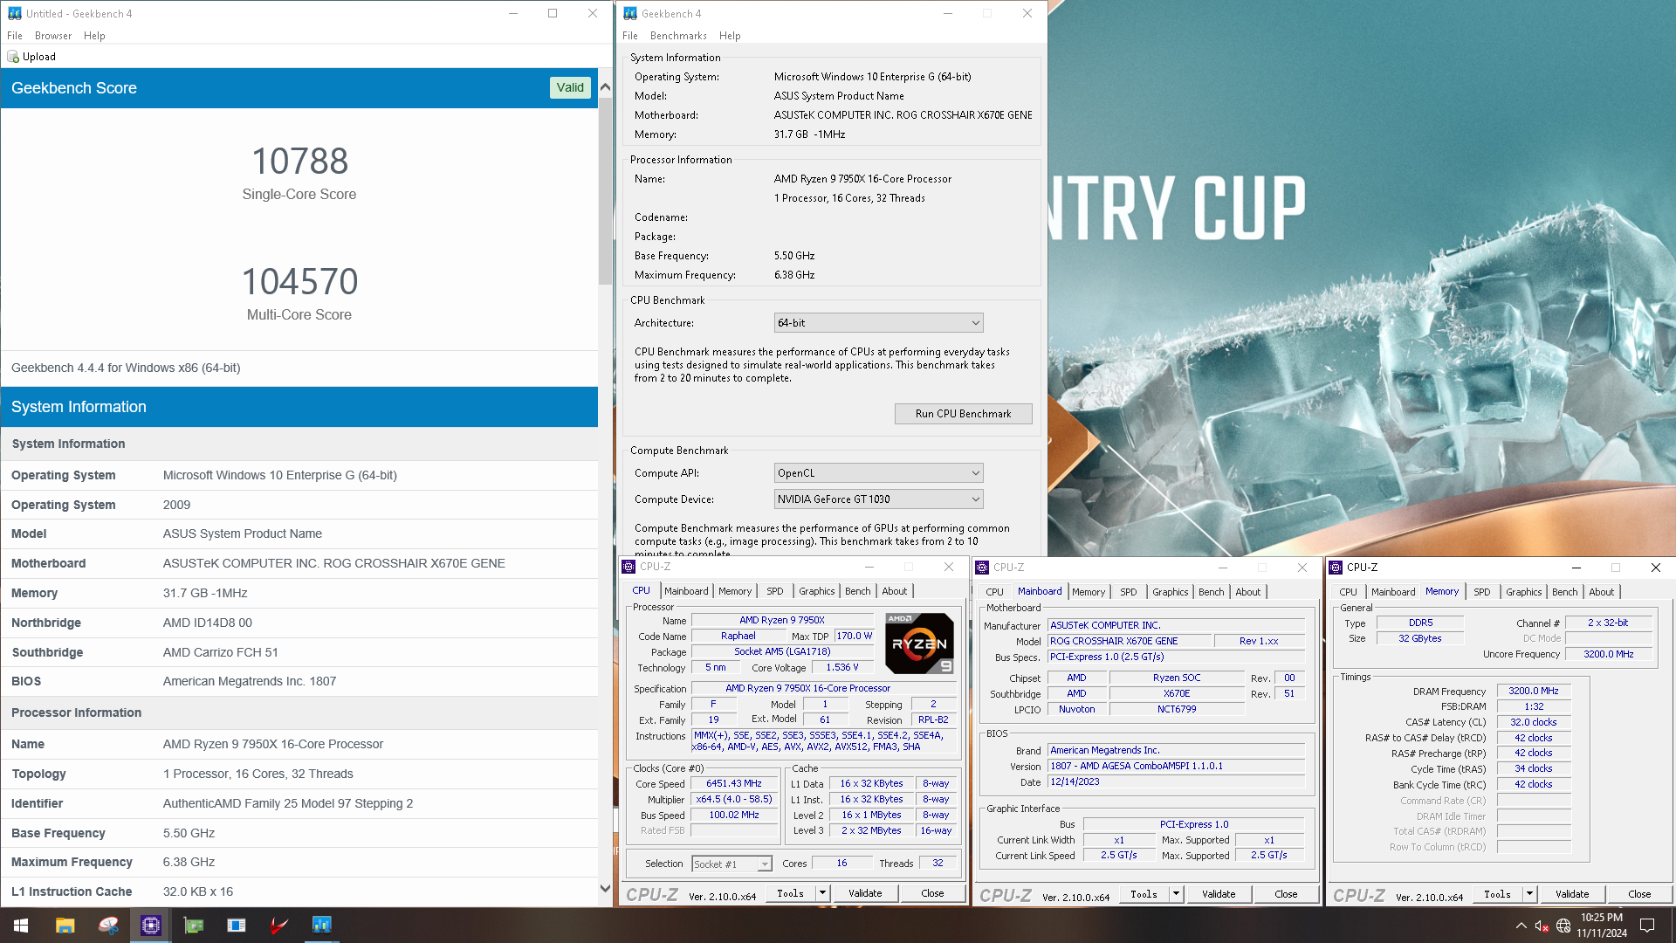Click the Geekbench 4 main window title bar icon
This screenshot has height=943, width=1676.
pyautogui.click(x=630, y=13)
